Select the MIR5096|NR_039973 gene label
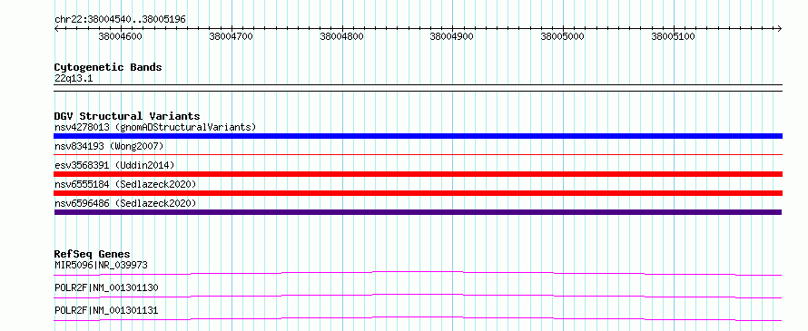The image size is (808, 331). tap(101, 265)
